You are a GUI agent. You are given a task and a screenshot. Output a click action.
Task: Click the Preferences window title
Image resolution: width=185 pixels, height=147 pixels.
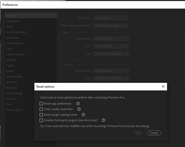tap(10, 5)
